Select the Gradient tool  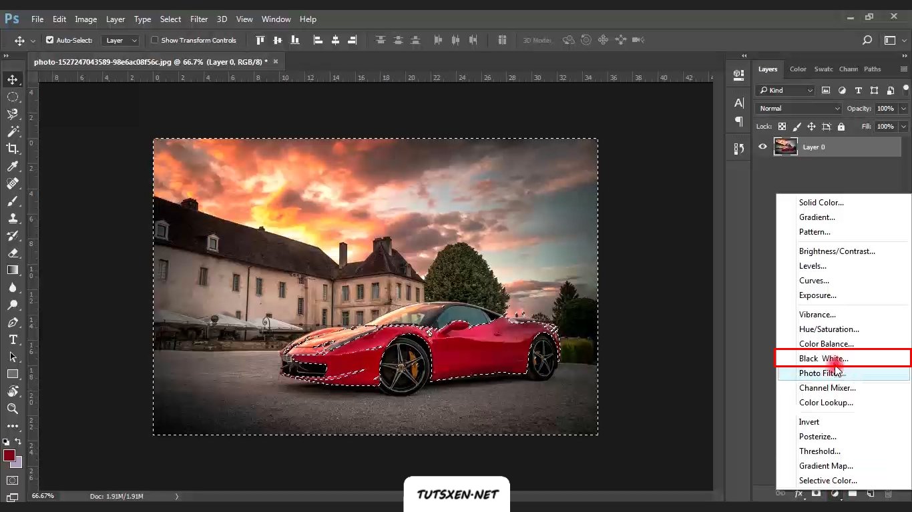13,270
